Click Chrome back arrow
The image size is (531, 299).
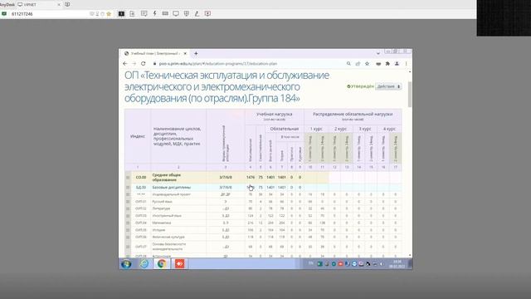point(125,63)
